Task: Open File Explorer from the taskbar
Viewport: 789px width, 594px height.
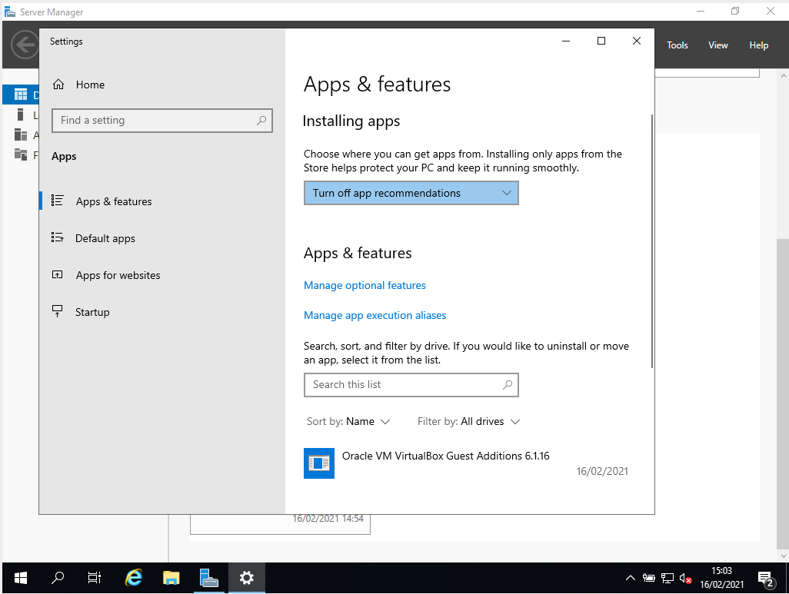Action: [x=171, y=577]
